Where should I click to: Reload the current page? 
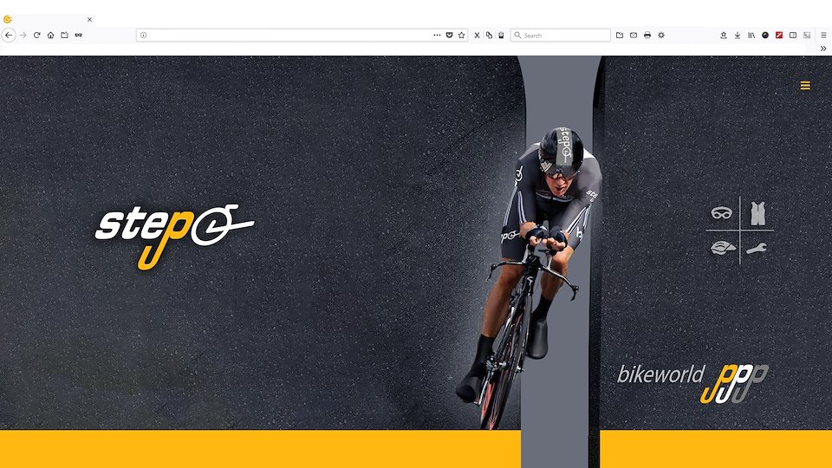click(x=36, y=35)
